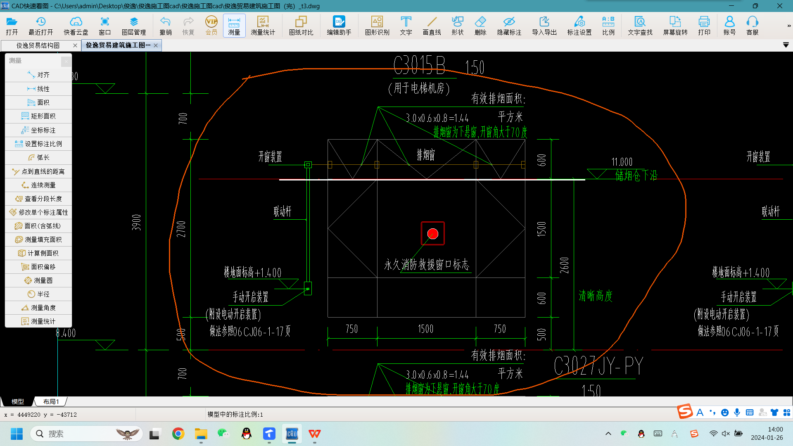Click the 打开 (Open) toolbar icon

click(12, 26)
